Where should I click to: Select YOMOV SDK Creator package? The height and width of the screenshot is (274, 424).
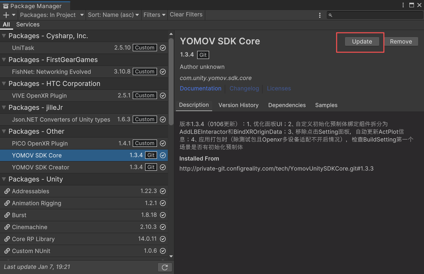coord(84,167)
